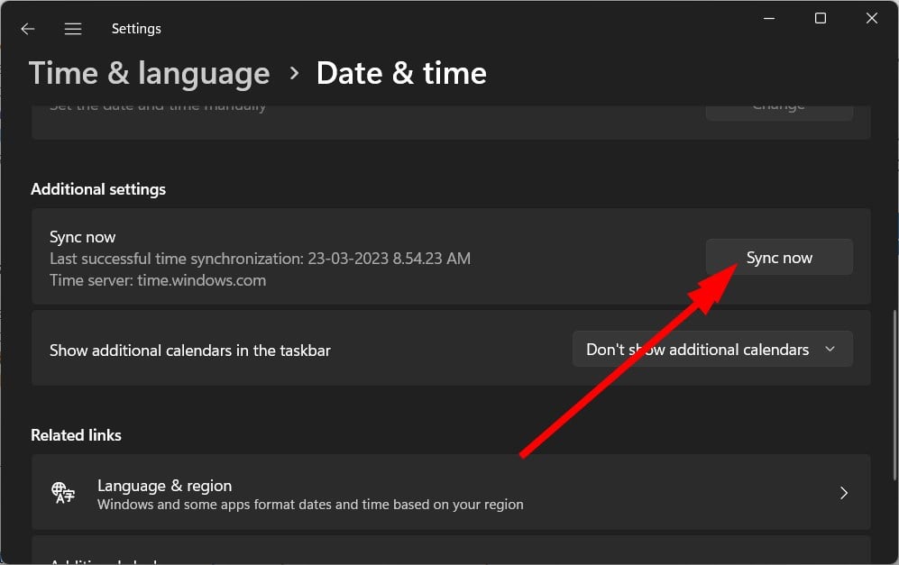This screenshot has width=899, height=565.
Task: Navigate to Time & language breadcrumb
Action: (x=149, y=73)
